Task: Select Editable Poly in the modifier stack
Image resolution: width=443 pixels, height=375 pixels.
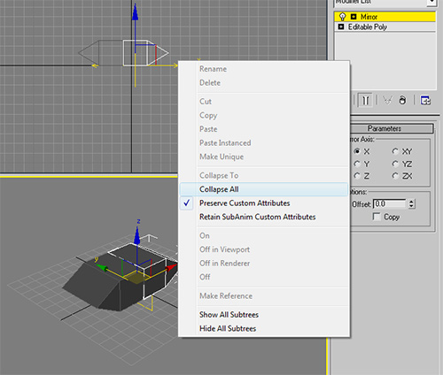Action: click(385, 27)
